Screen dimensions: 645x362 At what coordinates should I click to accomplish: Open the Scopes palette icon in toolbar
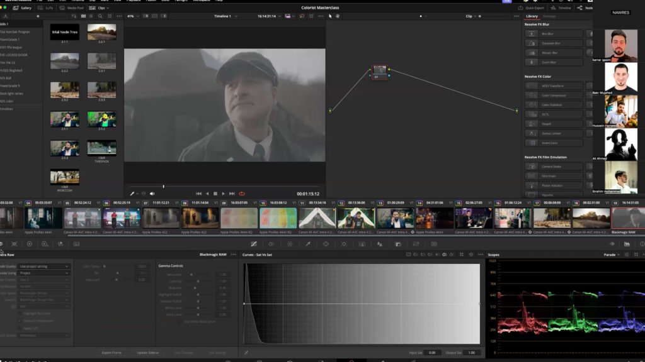pyautogui.click(x=627, y=244)
